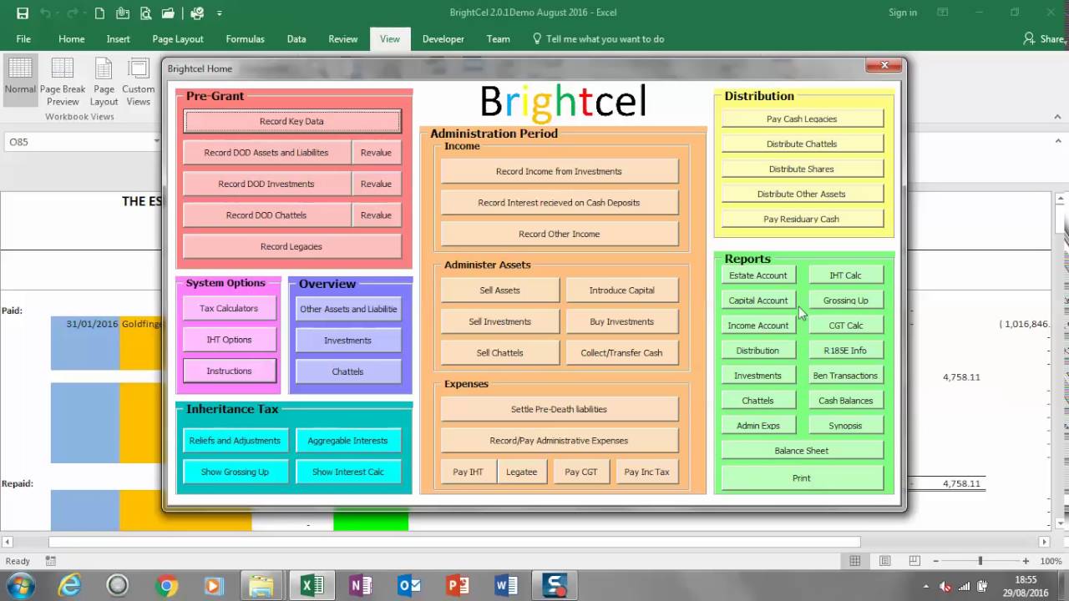The height and width of the screenshot is (601, 1069).
Task: Open the File menu
Action: pos(23,39)
